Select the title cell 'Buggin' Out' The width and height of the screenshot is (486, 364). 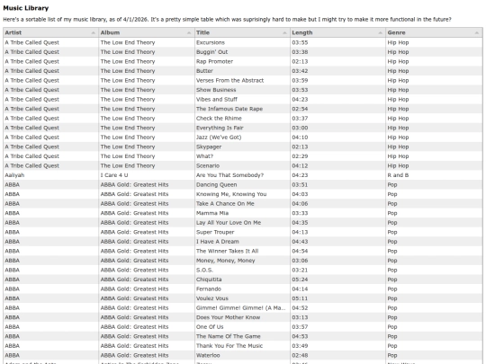click(x=242, y=52)
